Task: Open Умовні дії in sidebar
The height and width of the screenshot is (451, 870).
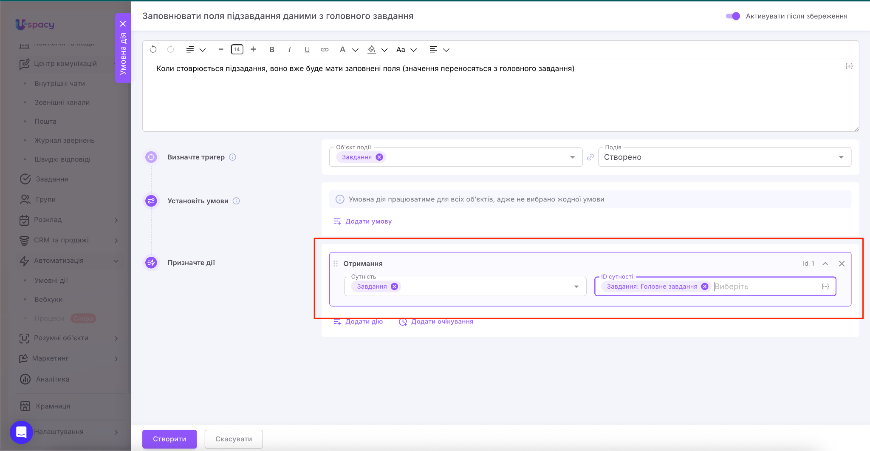Action: click(x=51, y=281)
